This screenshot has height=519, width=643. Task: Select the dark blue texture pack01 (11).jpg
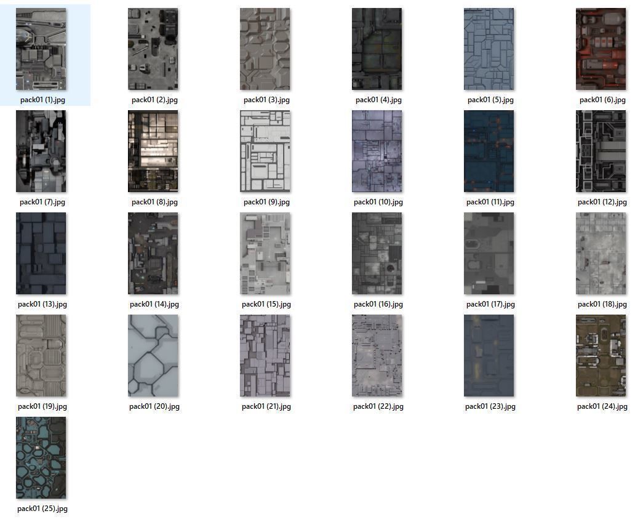point(489,150)
